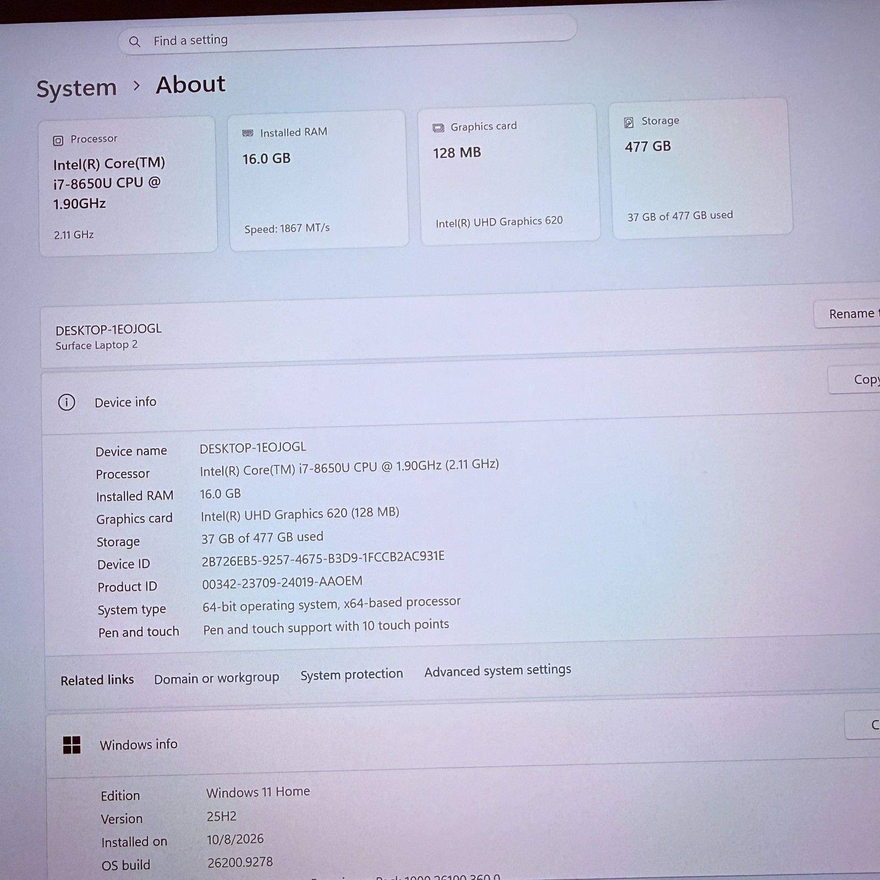
Task: Open the Processor summary card
Action: click(128, 186)
